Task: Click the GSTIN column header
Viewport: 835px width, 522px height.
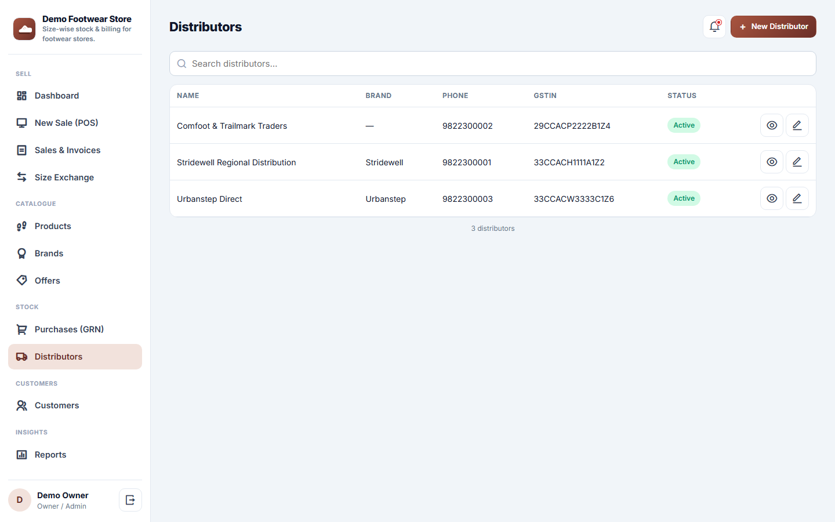Action: 545,96
